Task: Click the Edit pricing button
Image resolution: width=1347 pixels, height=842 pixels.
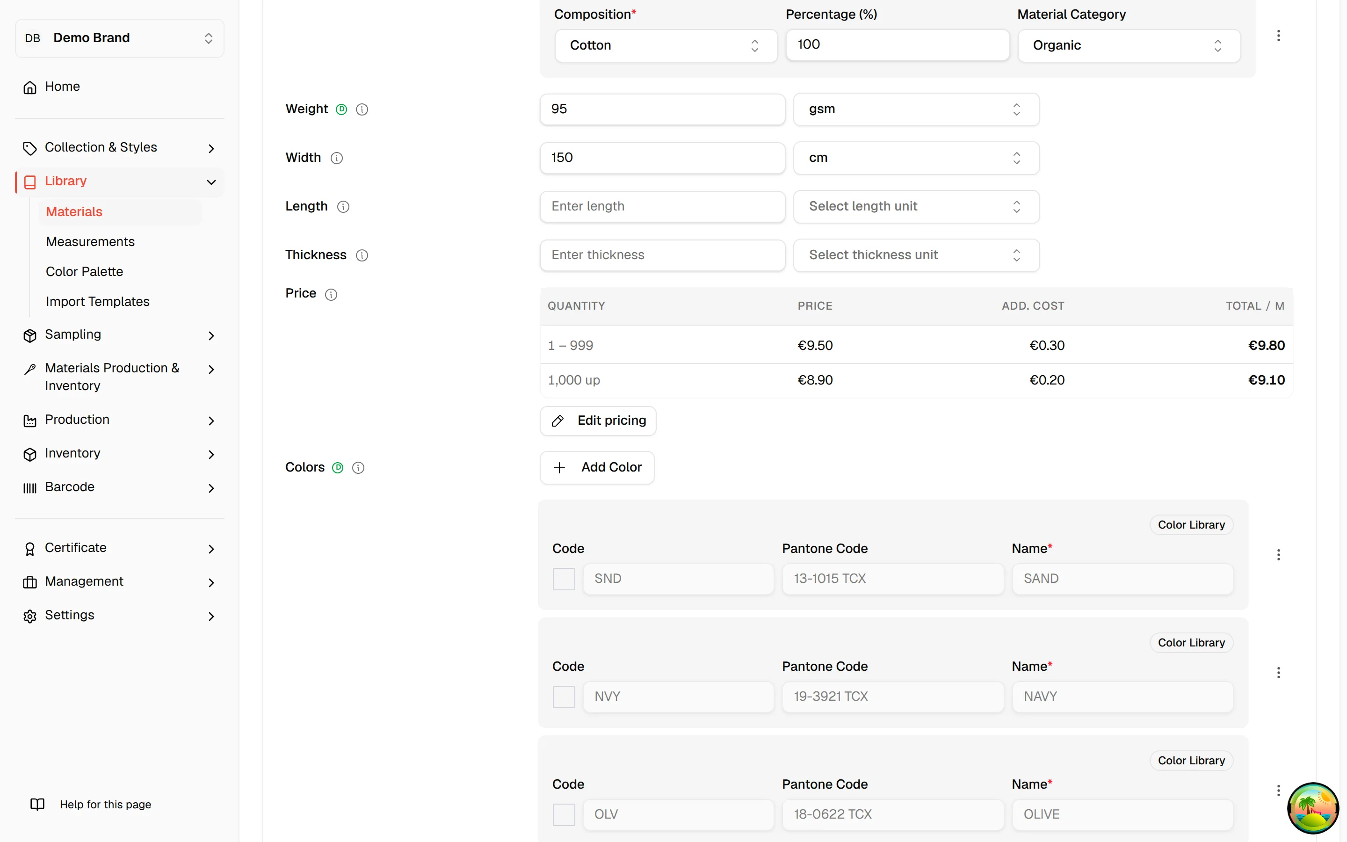Action: tap(598, 421)
